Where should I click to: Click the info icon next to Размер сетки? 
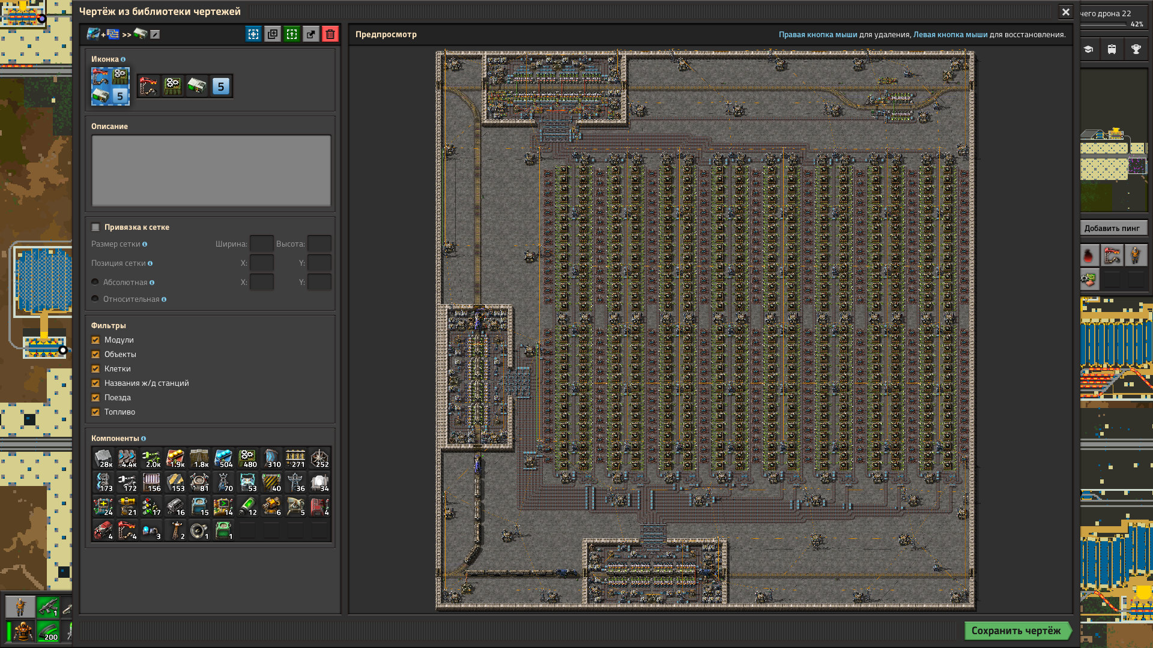click(145, 244)
